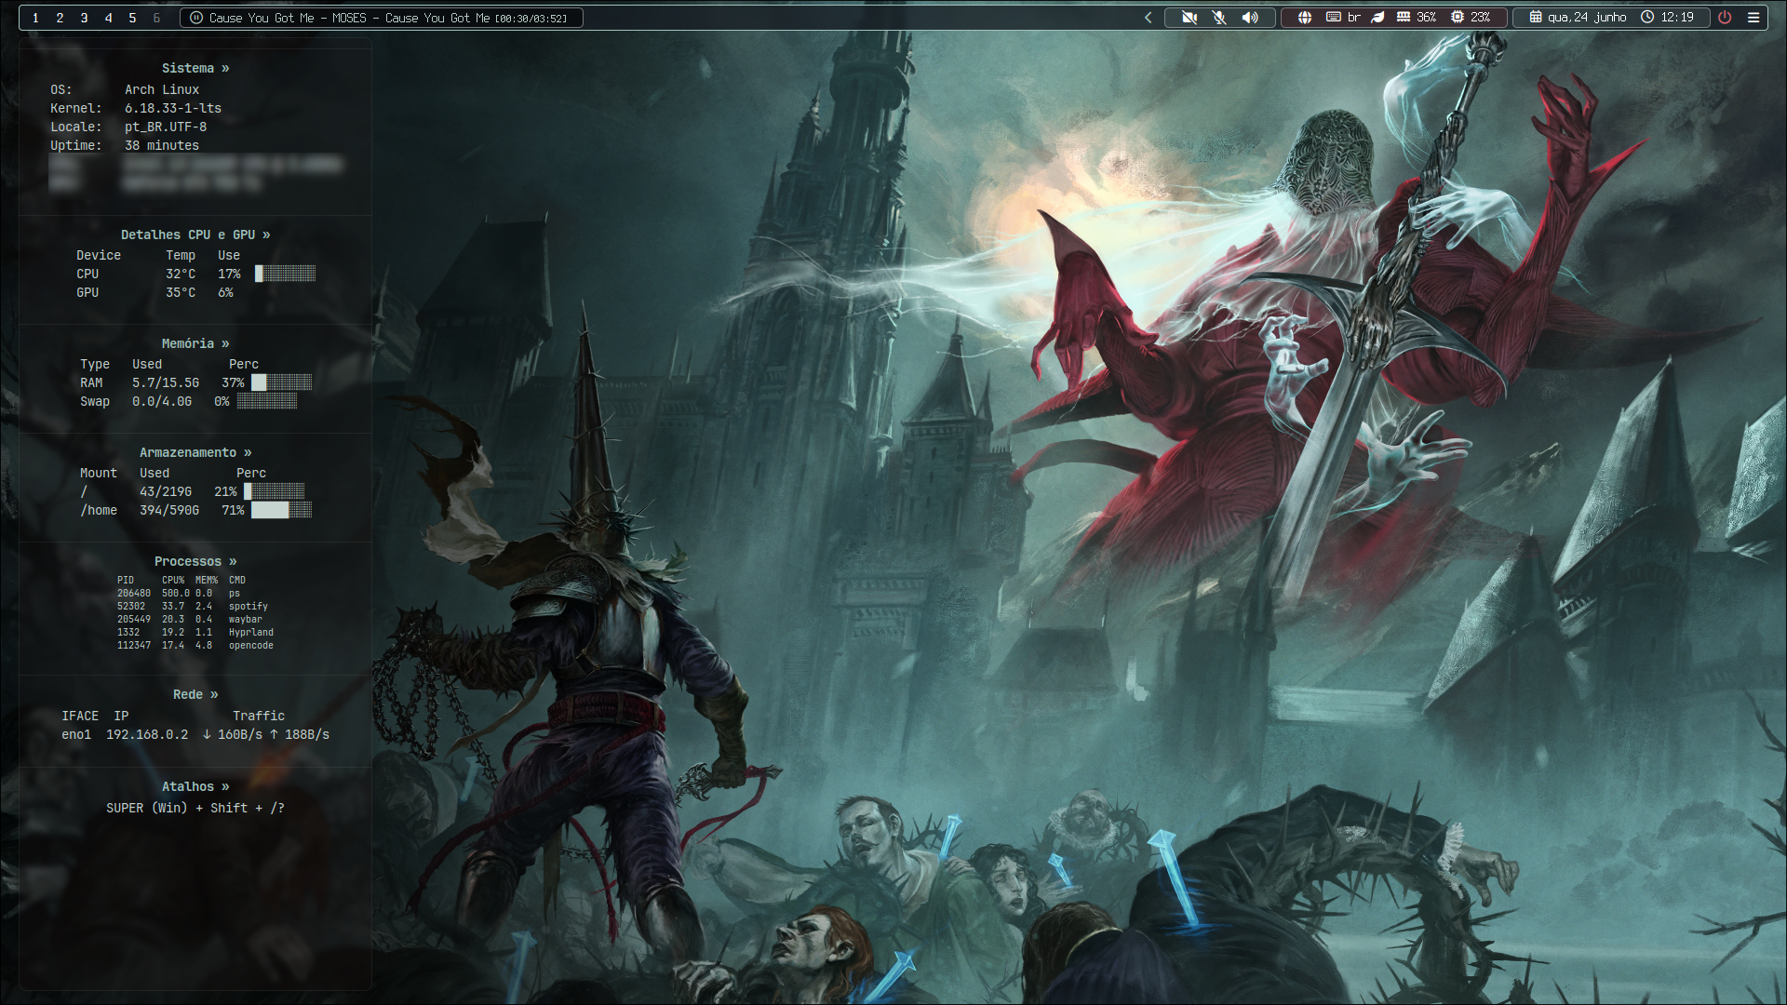Pause the playing track with the pause icon
1787x1005 pixels.
click(x=196, y=18)
